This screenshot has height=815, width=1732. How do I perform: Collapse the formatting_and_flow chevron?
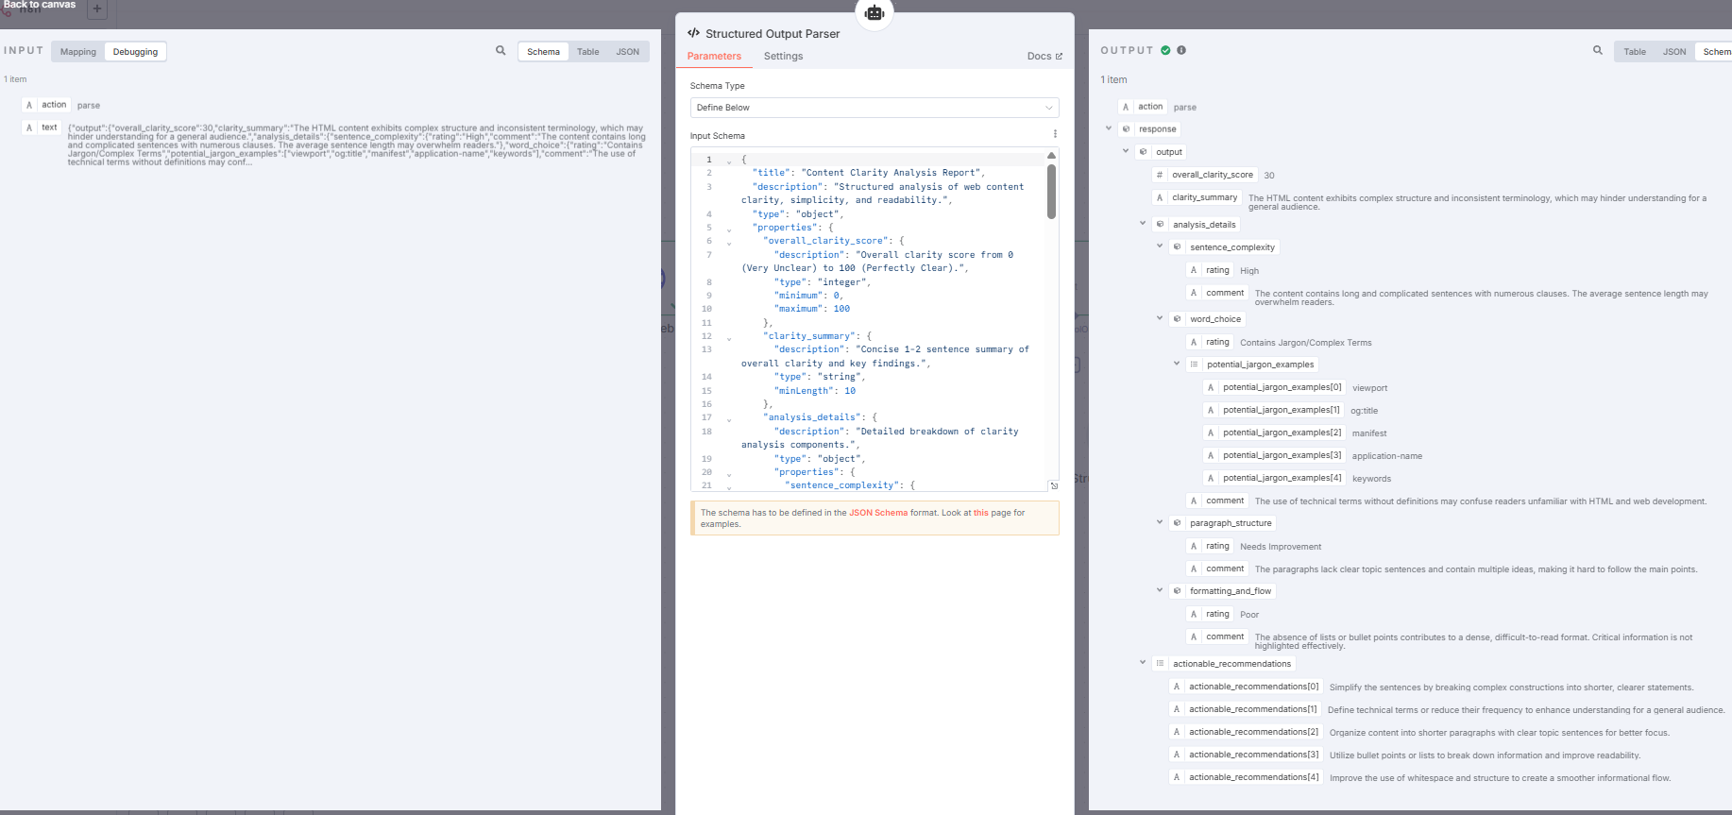[1160, 590]
